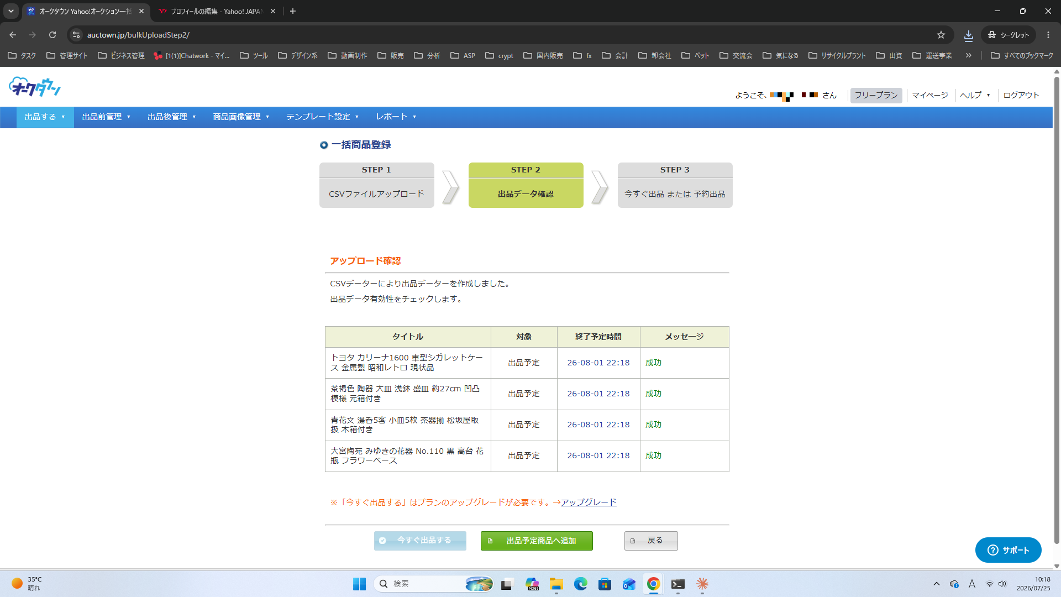Click STEP 3 今すぐ出品 または 予約出品 box
1061x597 pixels.
click(x=675, y=185)
